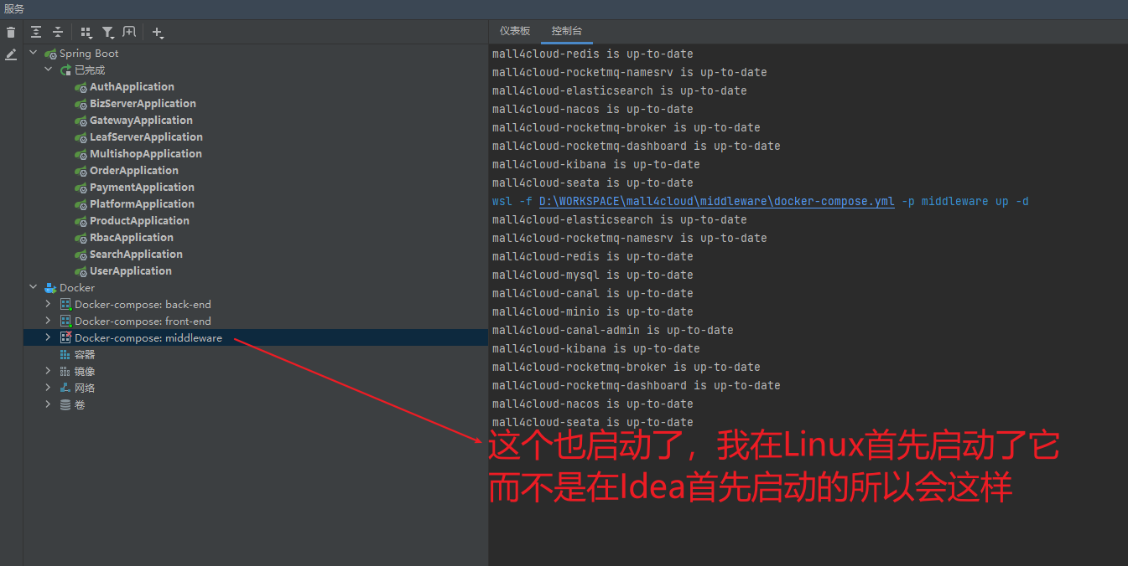Switch to the 仪表板 tab
Screen dimensions: 1128x566
(515, 31)
